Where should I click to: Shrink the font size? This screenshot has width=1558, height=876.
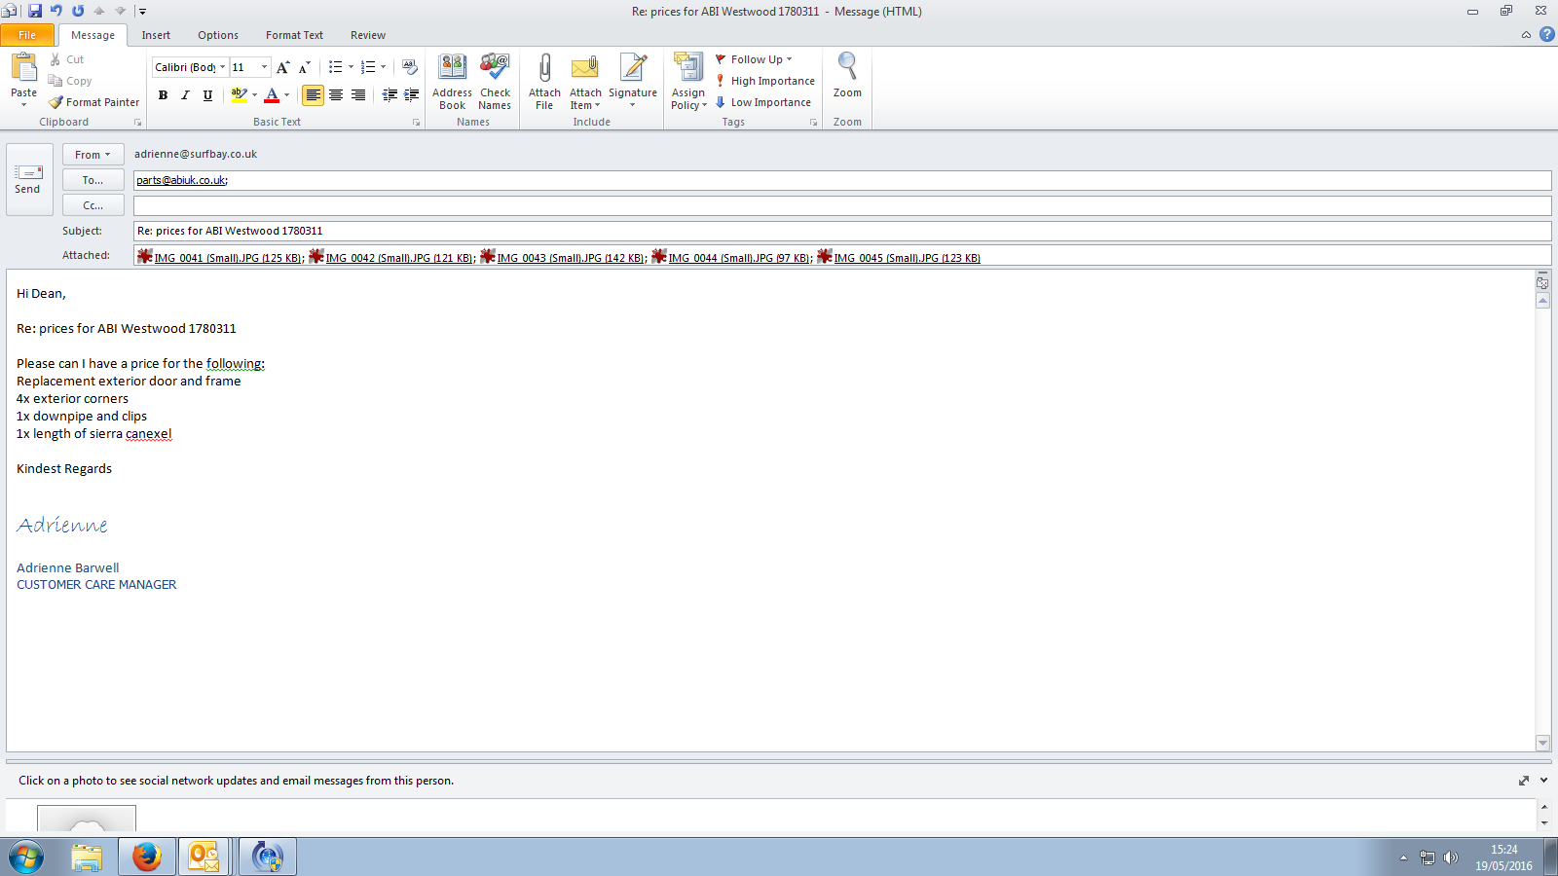click(304, 67)
